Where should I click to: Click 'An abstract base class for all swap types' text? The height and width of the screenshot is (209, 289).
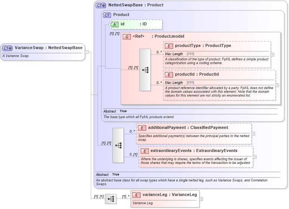point(182,182)
